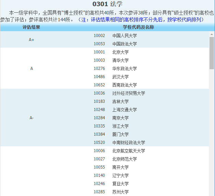Click school code 10002
This screenshot has width=215, height=196.
point(99,36)
